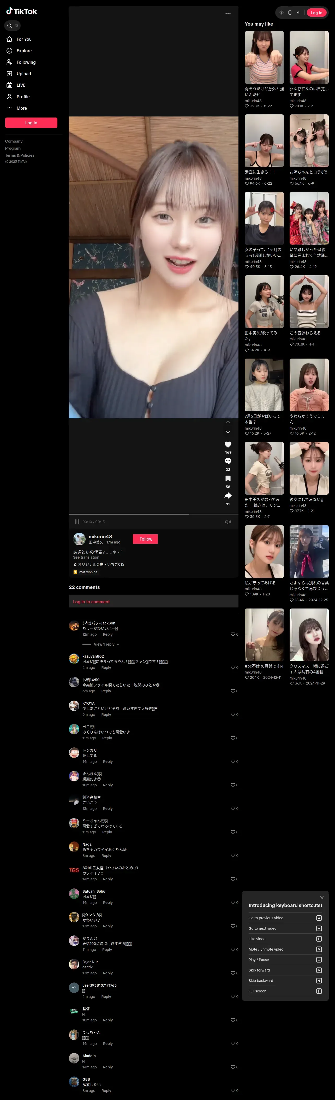335x1100 pixels.
Task: Open suggested video '7月5日がやばいって本当？'
Action: pos(264,385)
